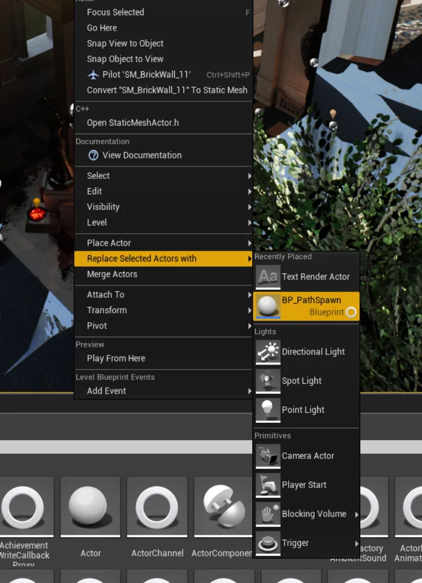Select Snap View to Object
Screen dimensions: 422x583
tap(163, 44)
